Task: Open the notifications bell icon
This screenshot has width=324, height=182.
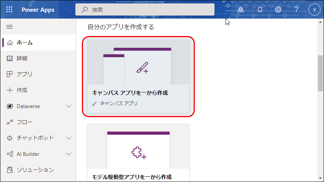Action: tap(260, 9)
